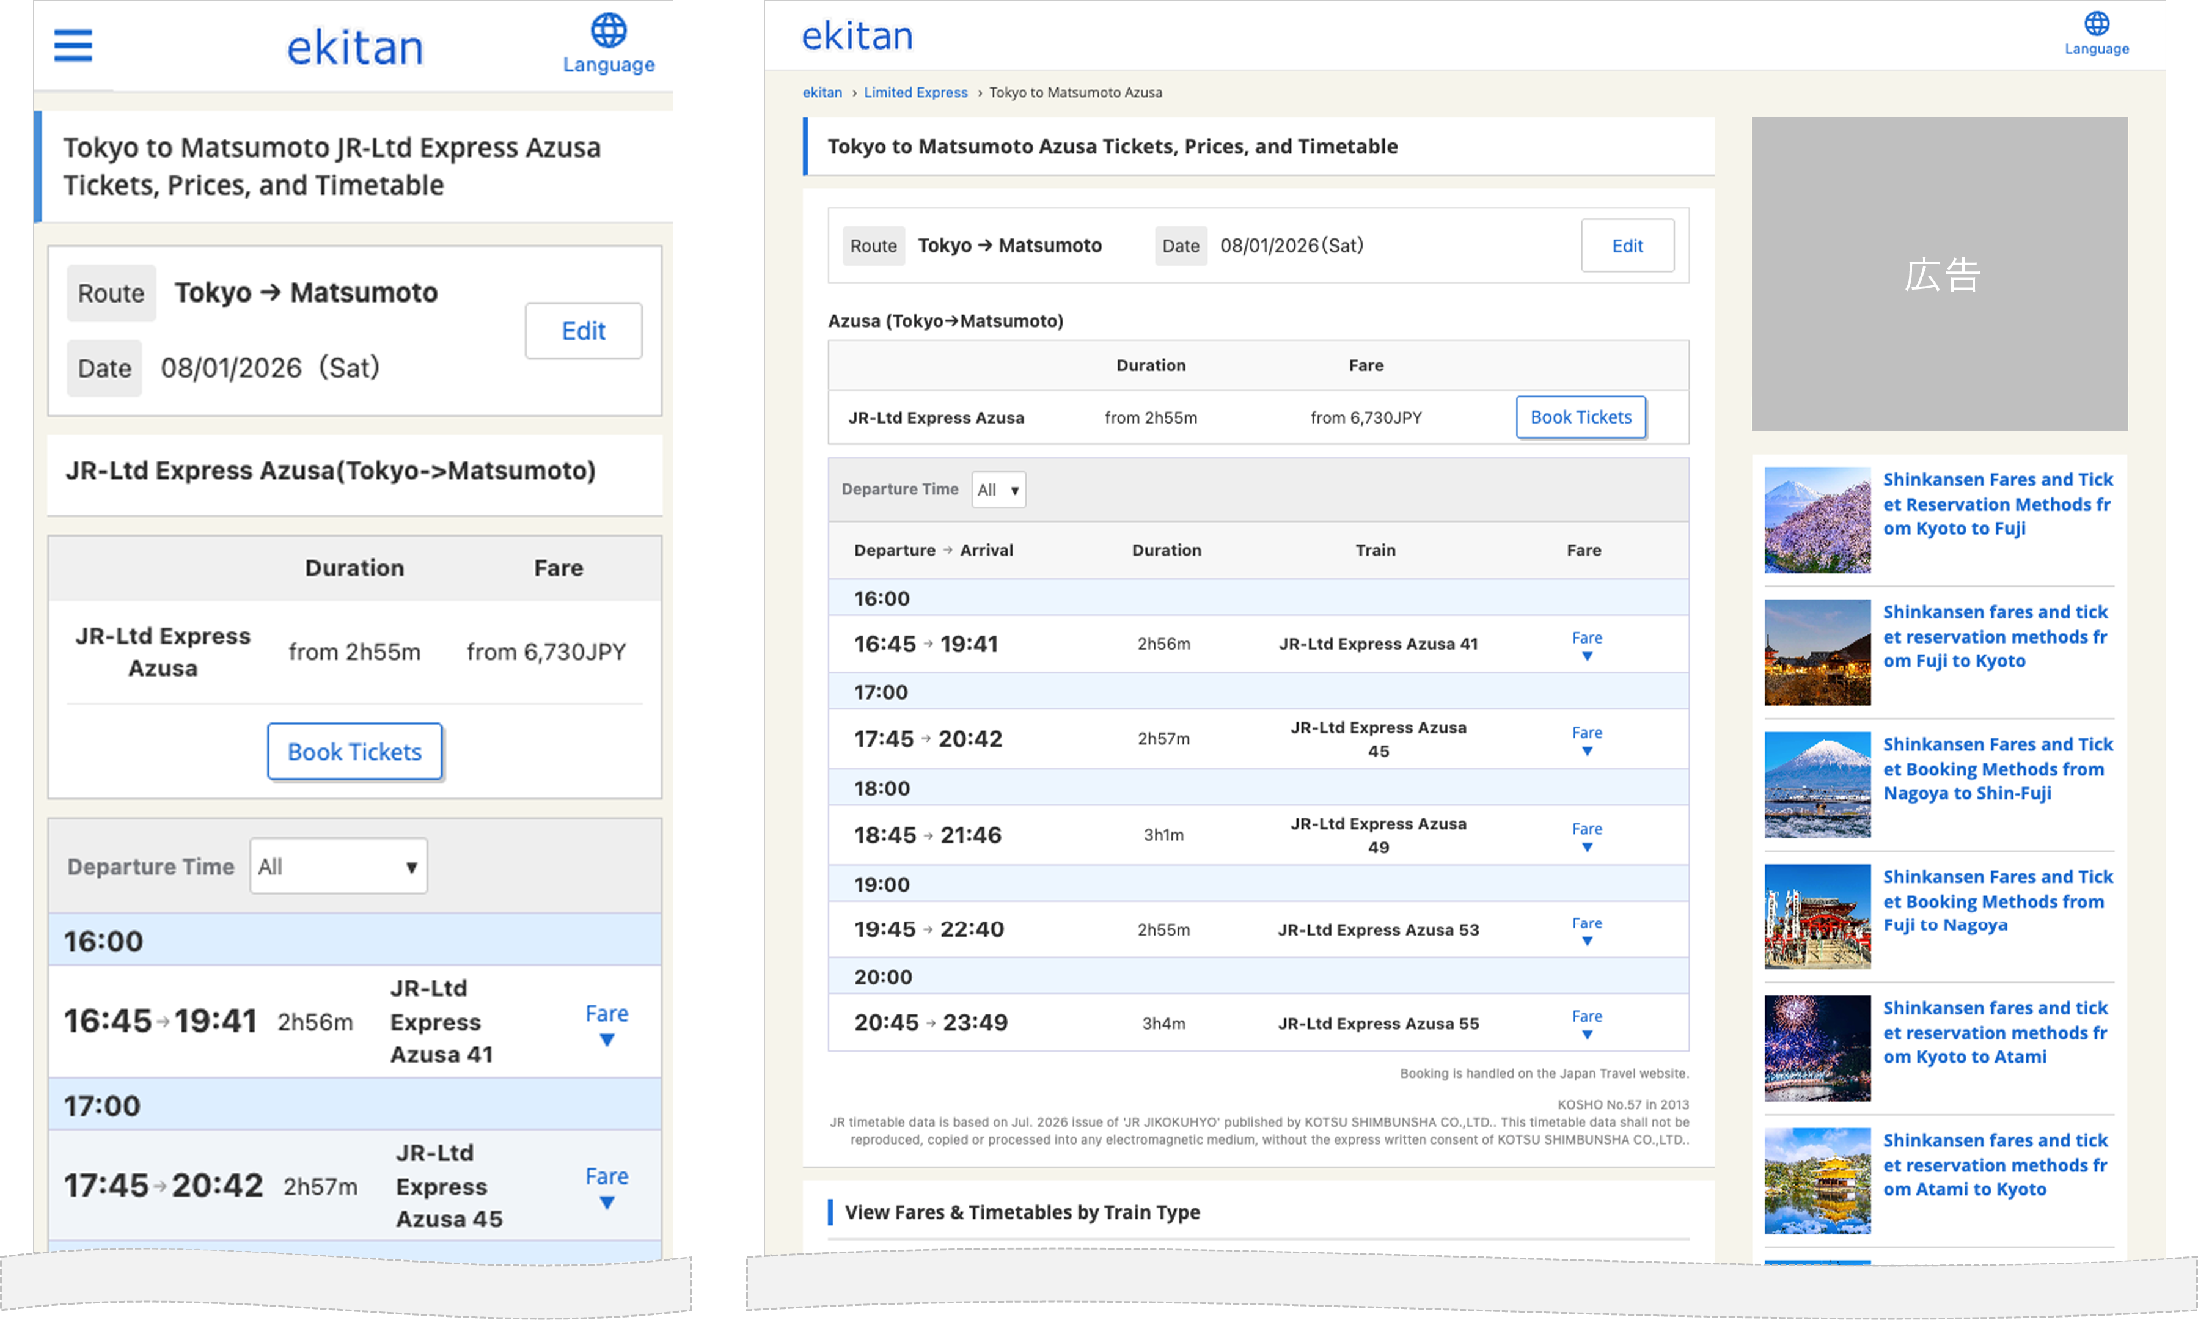
Task: Expand Fare for 19:45 Azusa 53 in desktop table
Action: [x=1587, y=930]
